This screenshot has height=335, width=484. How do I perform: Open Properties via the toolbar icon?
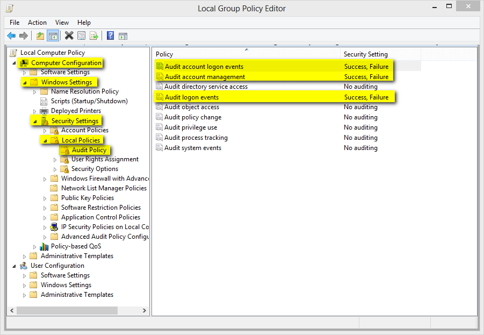[x=81, y=36]
